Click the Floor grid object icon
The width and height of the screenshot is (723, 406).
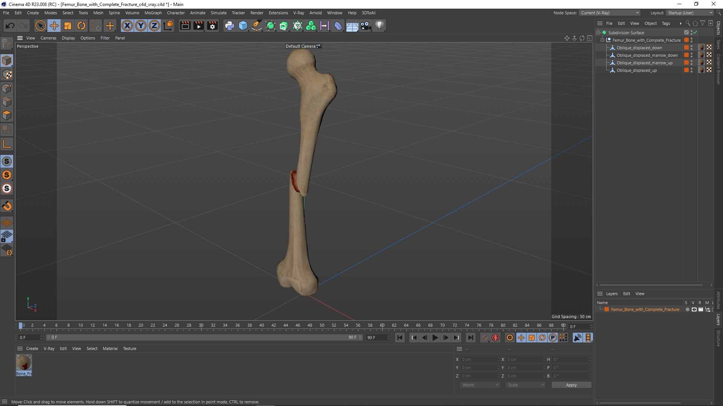click(352, 26)
